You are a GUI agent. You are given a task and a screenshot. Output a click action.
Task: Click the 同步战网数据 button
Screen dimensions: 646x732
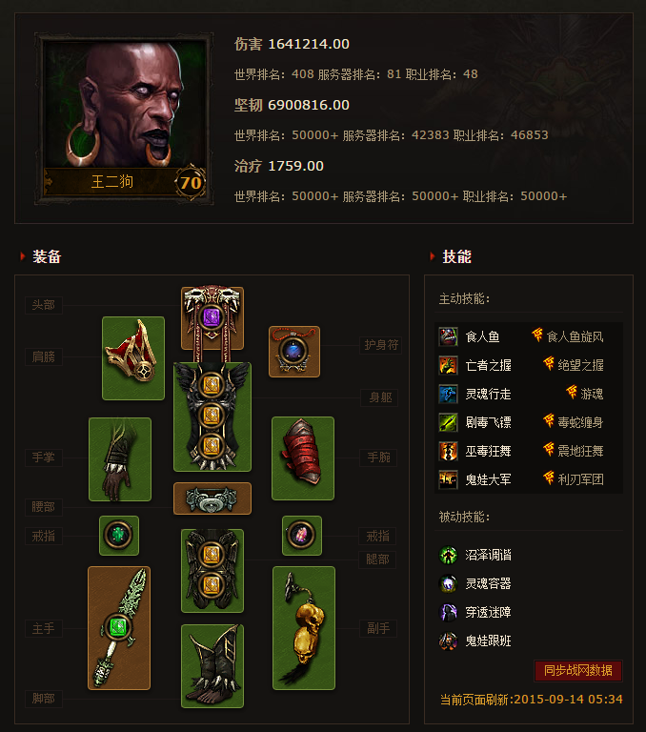[578, 671]
